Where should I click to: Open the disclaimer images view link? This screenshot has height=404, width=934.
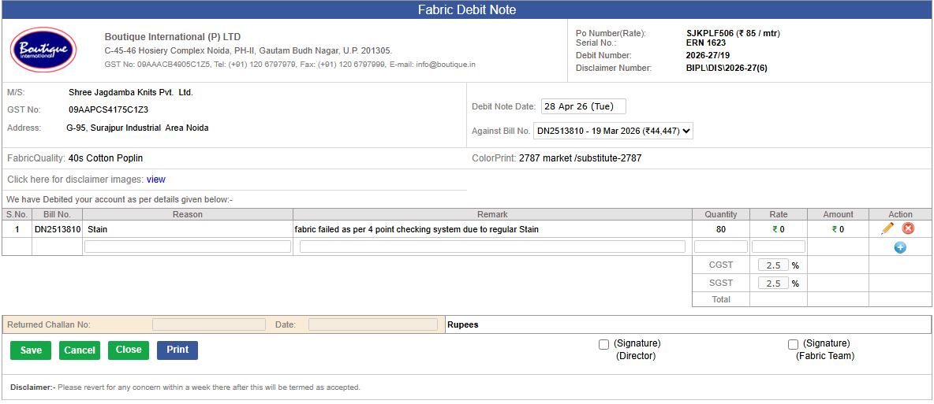click(x=156, y=179)
